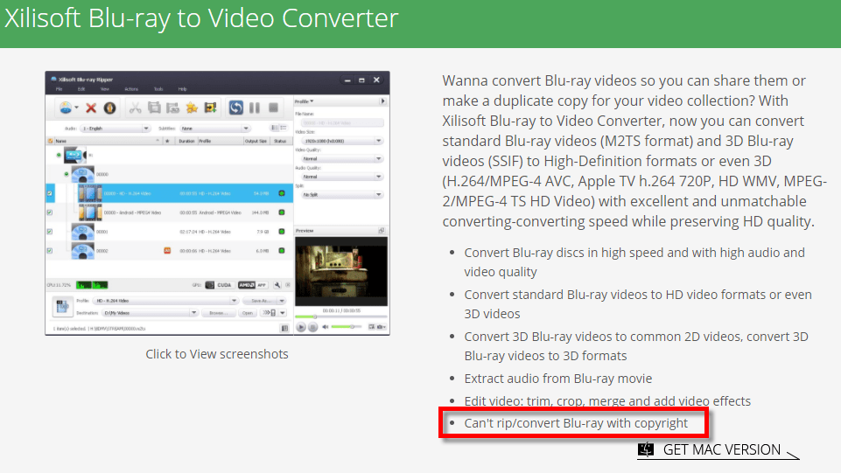The width and height of the screenshot is (841, 473).
Task: Adjust the preview volume slider
Action: pos(346,327)
